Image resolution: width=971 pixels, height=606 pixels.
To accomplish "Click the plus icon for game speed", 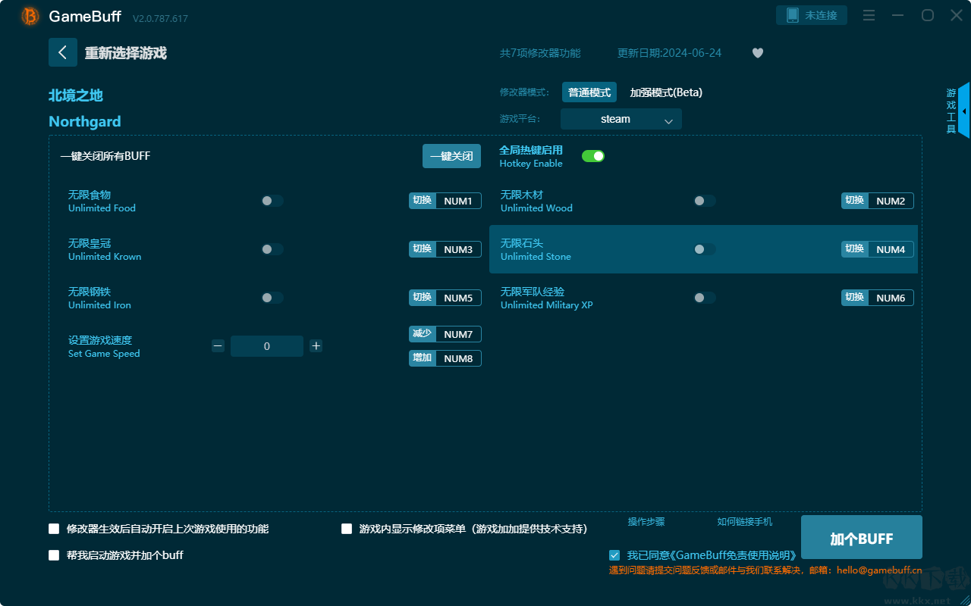I will point(316,346).
